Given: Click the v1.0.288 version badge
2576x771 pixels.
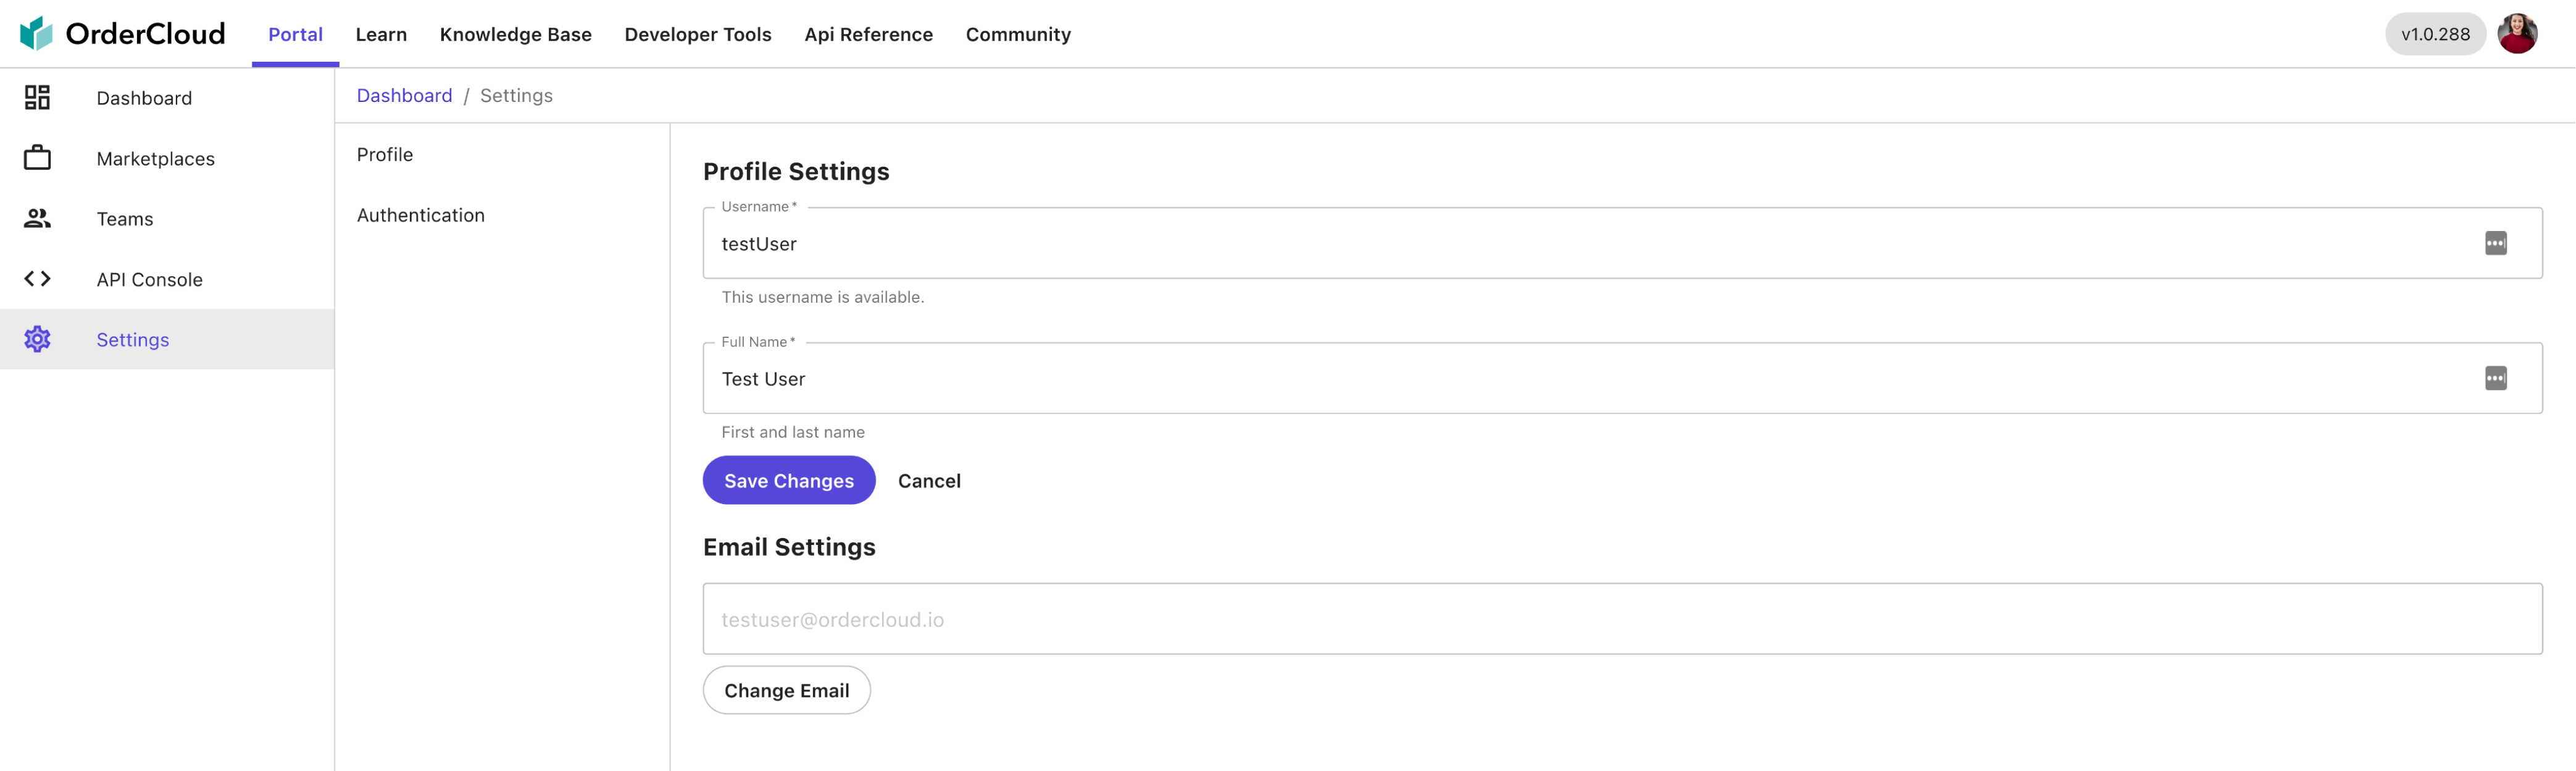Looking at the screenshot, I should point(2435,34).
